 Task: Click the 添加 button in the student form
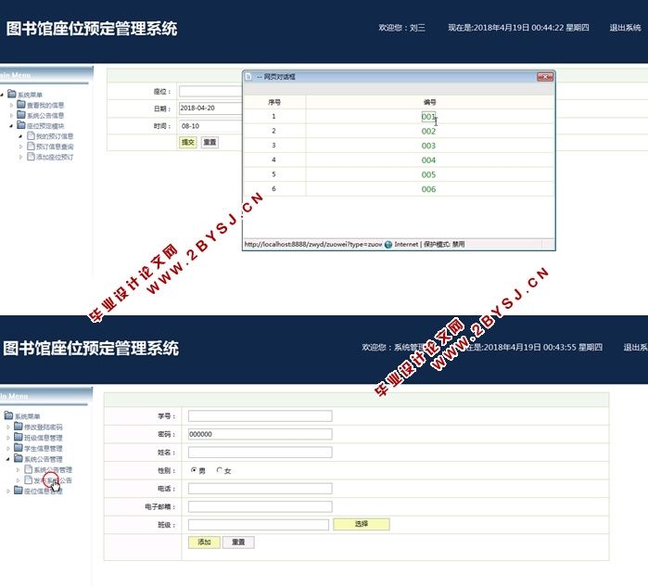(x=204, y=542)
